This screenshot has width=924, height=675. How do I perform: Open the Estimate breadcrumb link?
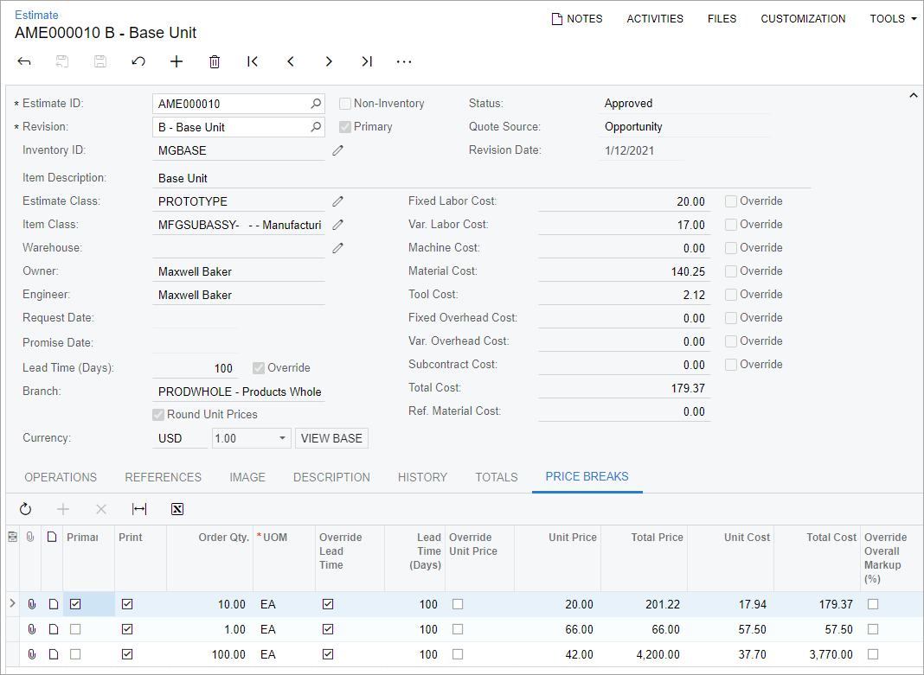point(36,15)
